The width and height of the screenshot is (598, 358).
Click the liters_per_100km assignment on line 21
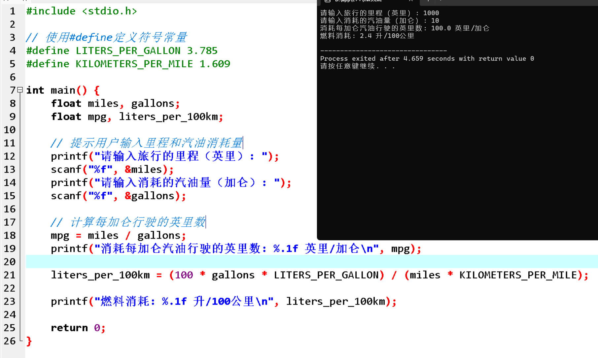click(x=320, y=275)
